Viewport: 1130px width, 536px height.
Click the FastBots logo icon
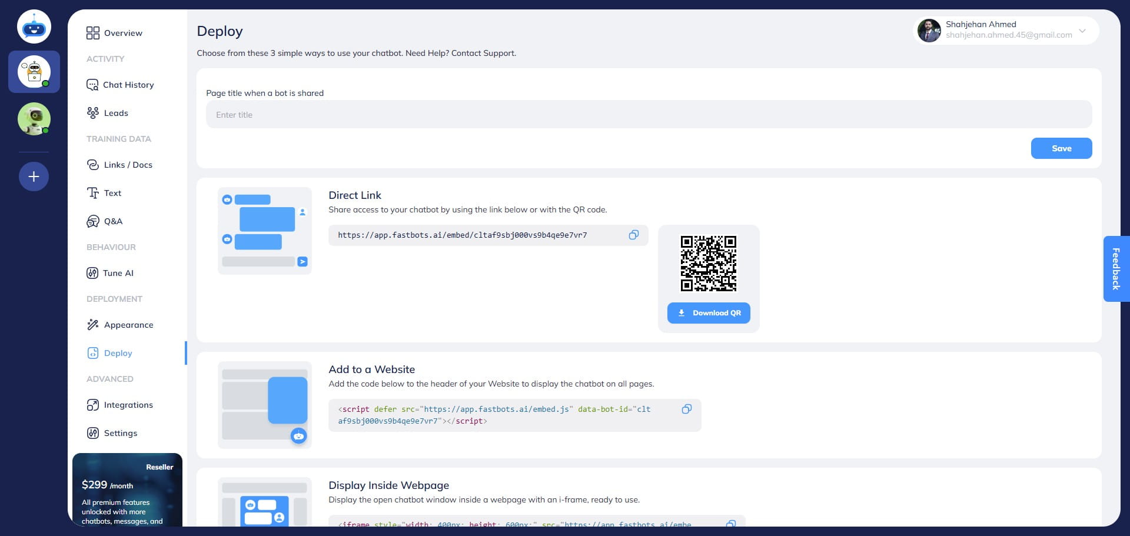point(34,27)
